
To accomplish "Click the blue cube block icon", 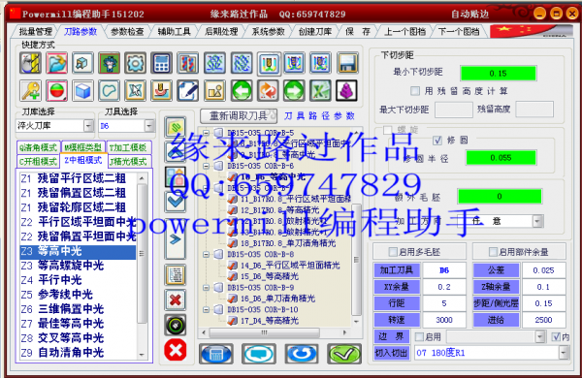I will (x=82, y=90).
